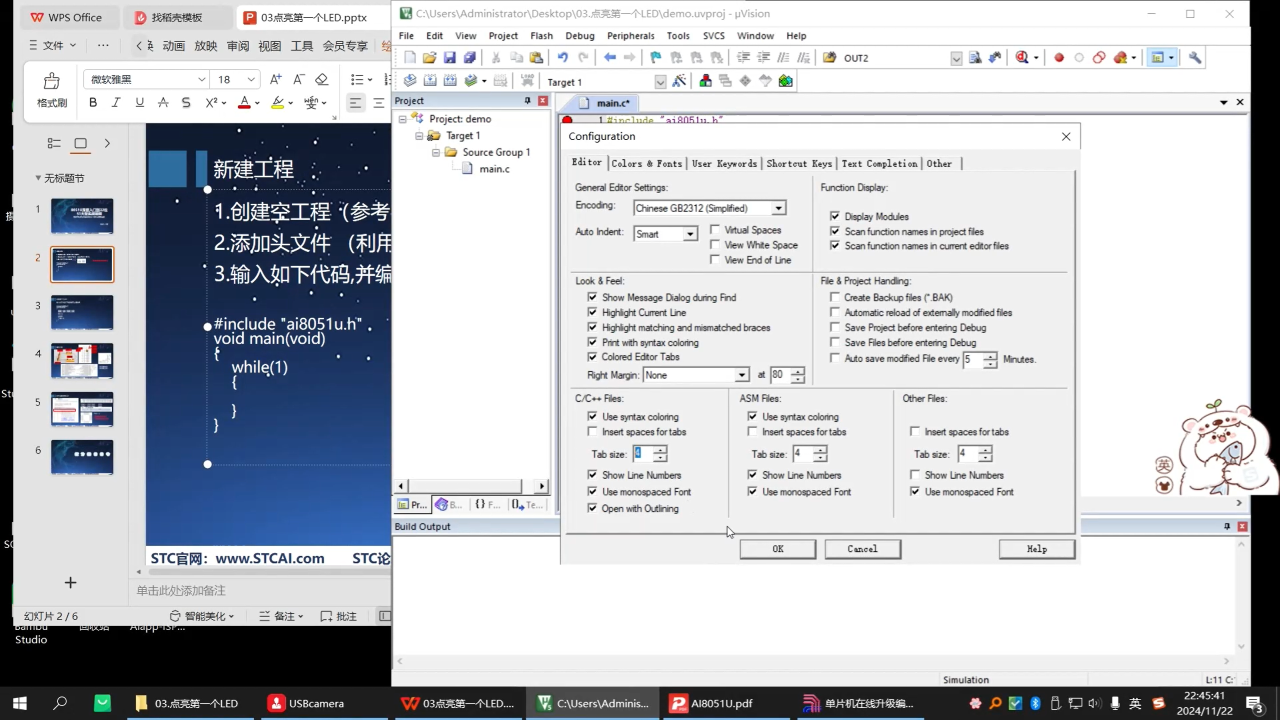
Task: Click bold B icon in WPS
Action: click(93, 102)
